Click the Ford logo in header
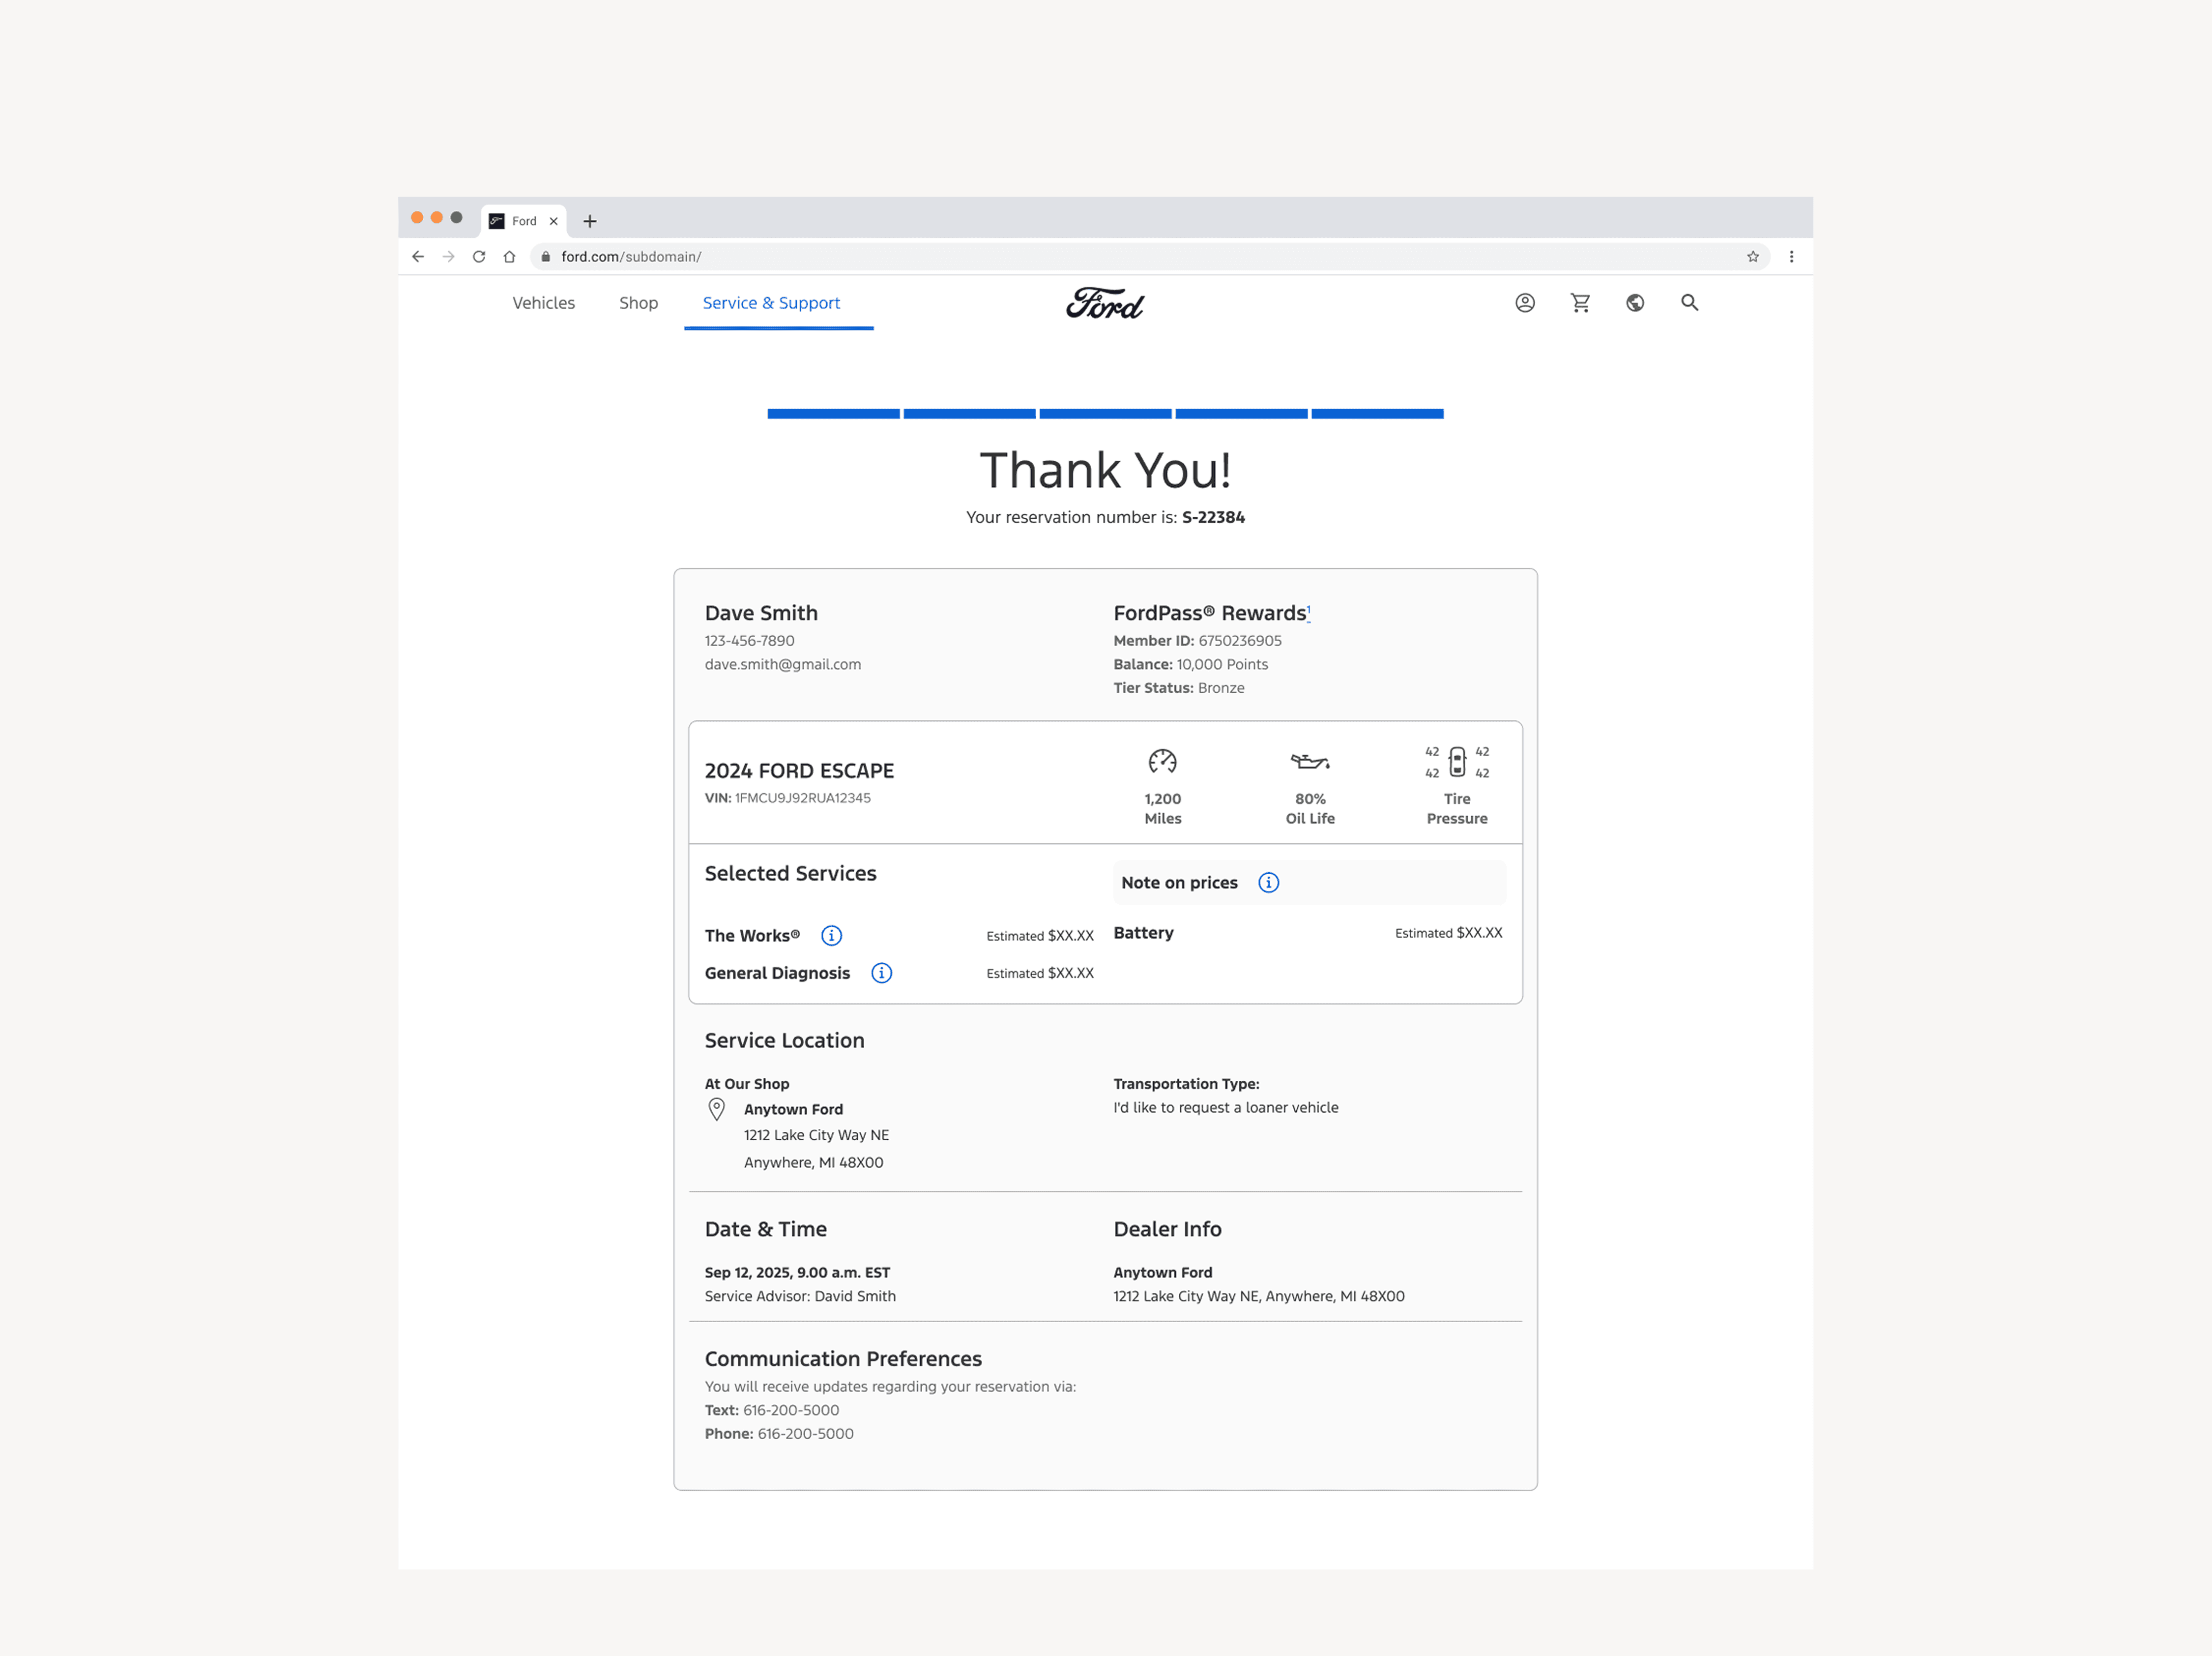Viewport: 2212px width, 1656px height. [x=1105, y=303]
